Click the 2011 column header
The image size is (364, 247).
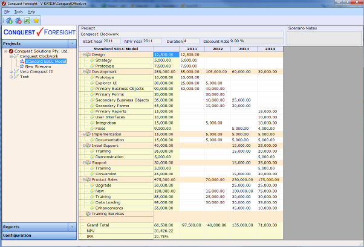click(x=192, y=49)
